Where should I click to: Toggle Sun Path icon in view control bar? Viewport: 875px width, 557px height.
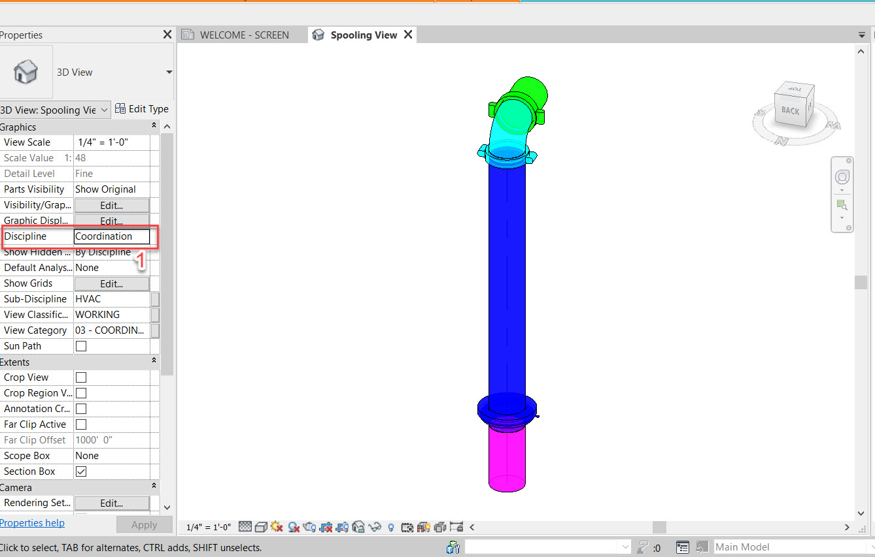tap(277, 527)
